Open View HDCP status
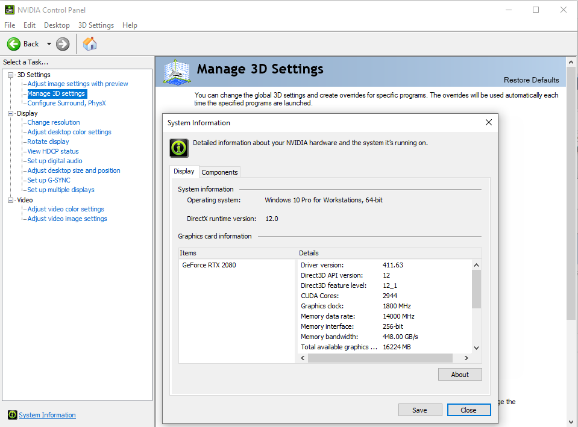This screenshot has width=578, height=427. (53, 151)
